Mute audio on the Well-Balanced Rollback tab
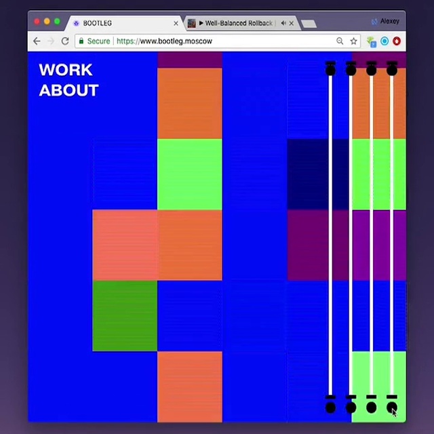 pos(283,23)
